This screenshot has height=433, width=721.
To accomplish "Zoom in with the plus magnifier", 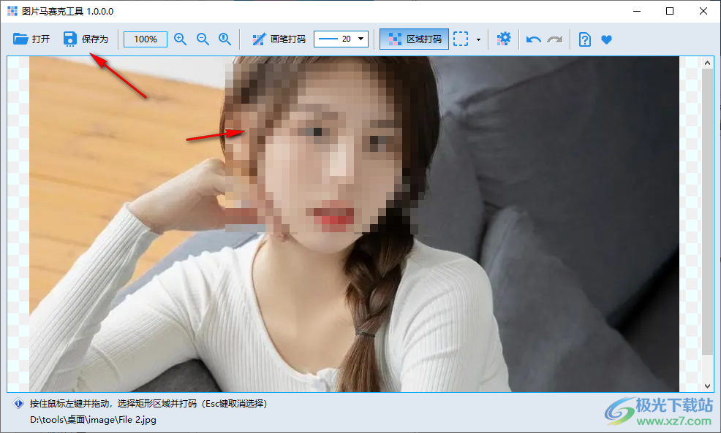I will coord(180,39).
